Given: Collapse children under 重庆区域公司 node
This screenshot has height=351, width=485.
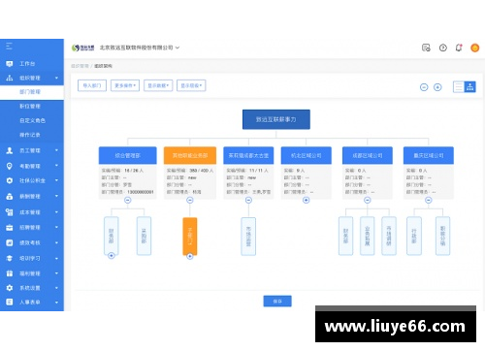Looking at the screenshot, I should click(429, 201).
